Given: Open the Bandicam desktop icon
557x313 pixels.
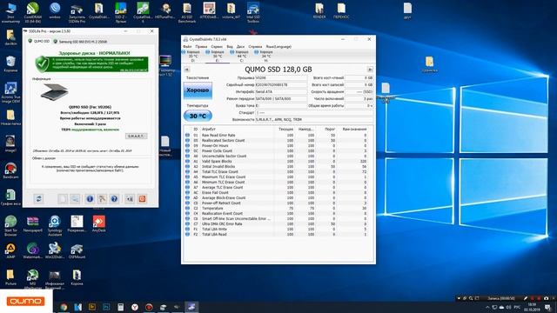Looking at the screenshot, I should pos(10,170).
